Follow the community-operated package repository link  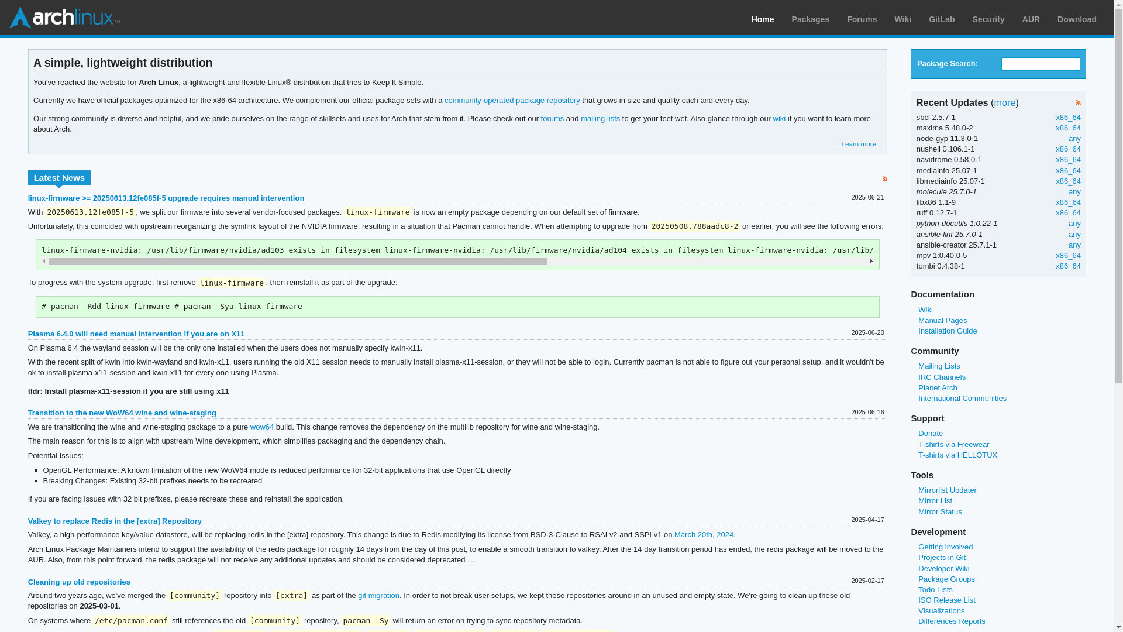(512, 101)
